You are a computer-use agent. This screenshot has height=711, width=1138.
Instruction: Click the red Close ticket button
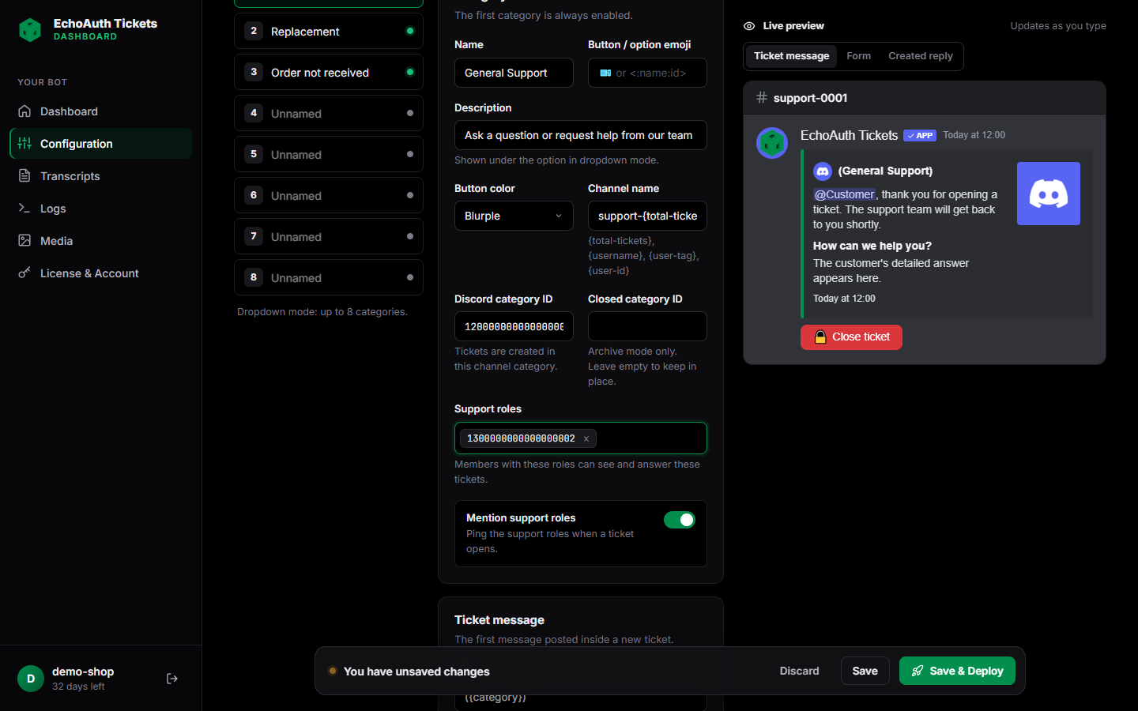point(851,337)
